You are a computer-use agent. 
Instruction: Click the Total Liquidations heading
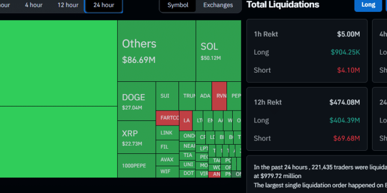(x=283, y=5)
